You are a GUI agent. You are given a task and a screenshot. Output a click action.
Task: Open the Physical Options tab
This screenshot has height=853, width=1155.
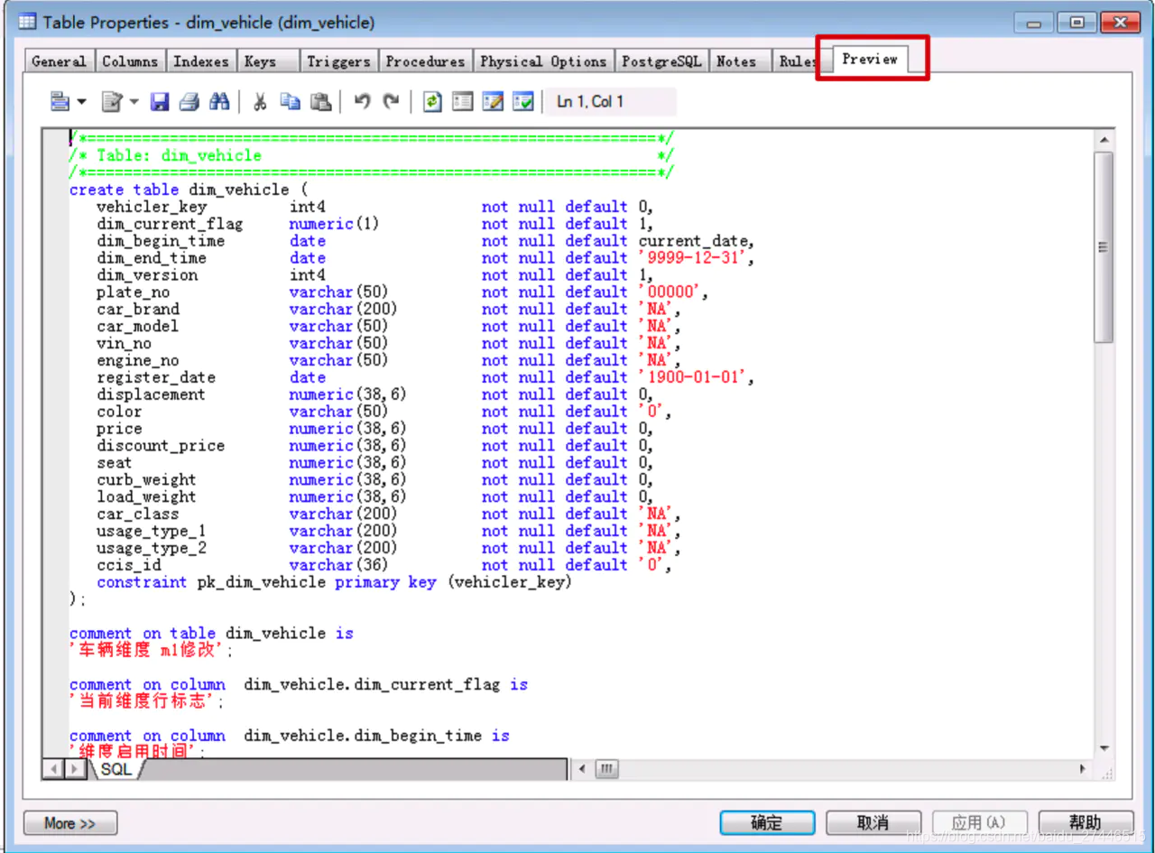[x=543, y=61]
